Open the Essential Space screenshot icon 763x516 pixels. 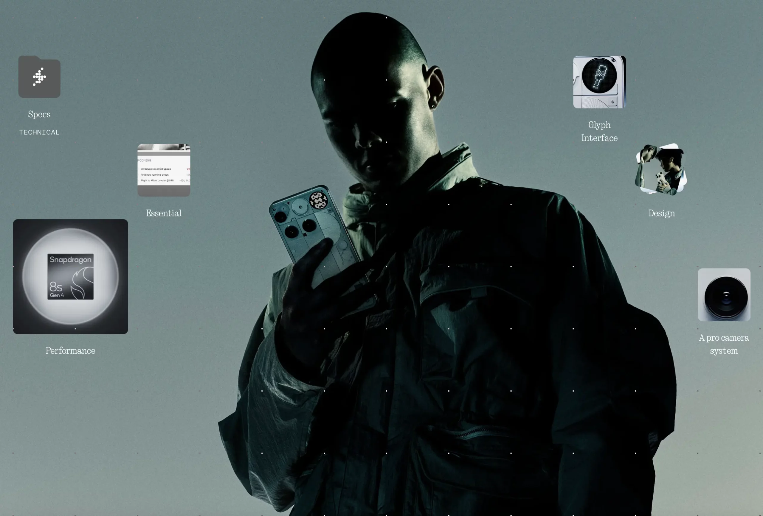pyautogui.click(x=164, y=170)
